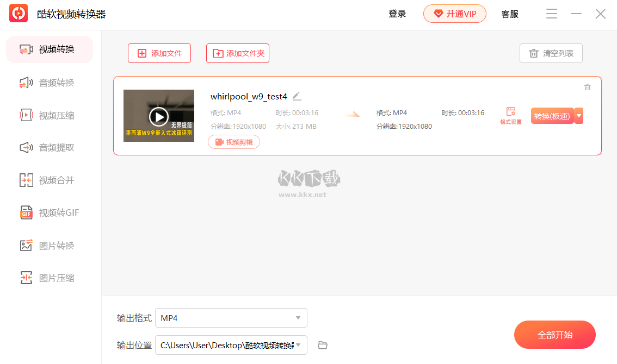Open the hamburger menu icon

pyautogui.click(x=552, y=14)
